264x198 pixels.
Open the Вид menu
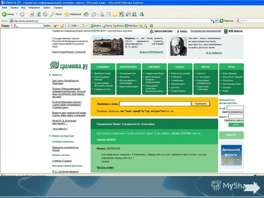click(x=23, y=8)
